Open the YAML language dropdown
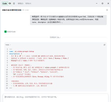This screenshot has height=102, width=111. tap(8, 45)
